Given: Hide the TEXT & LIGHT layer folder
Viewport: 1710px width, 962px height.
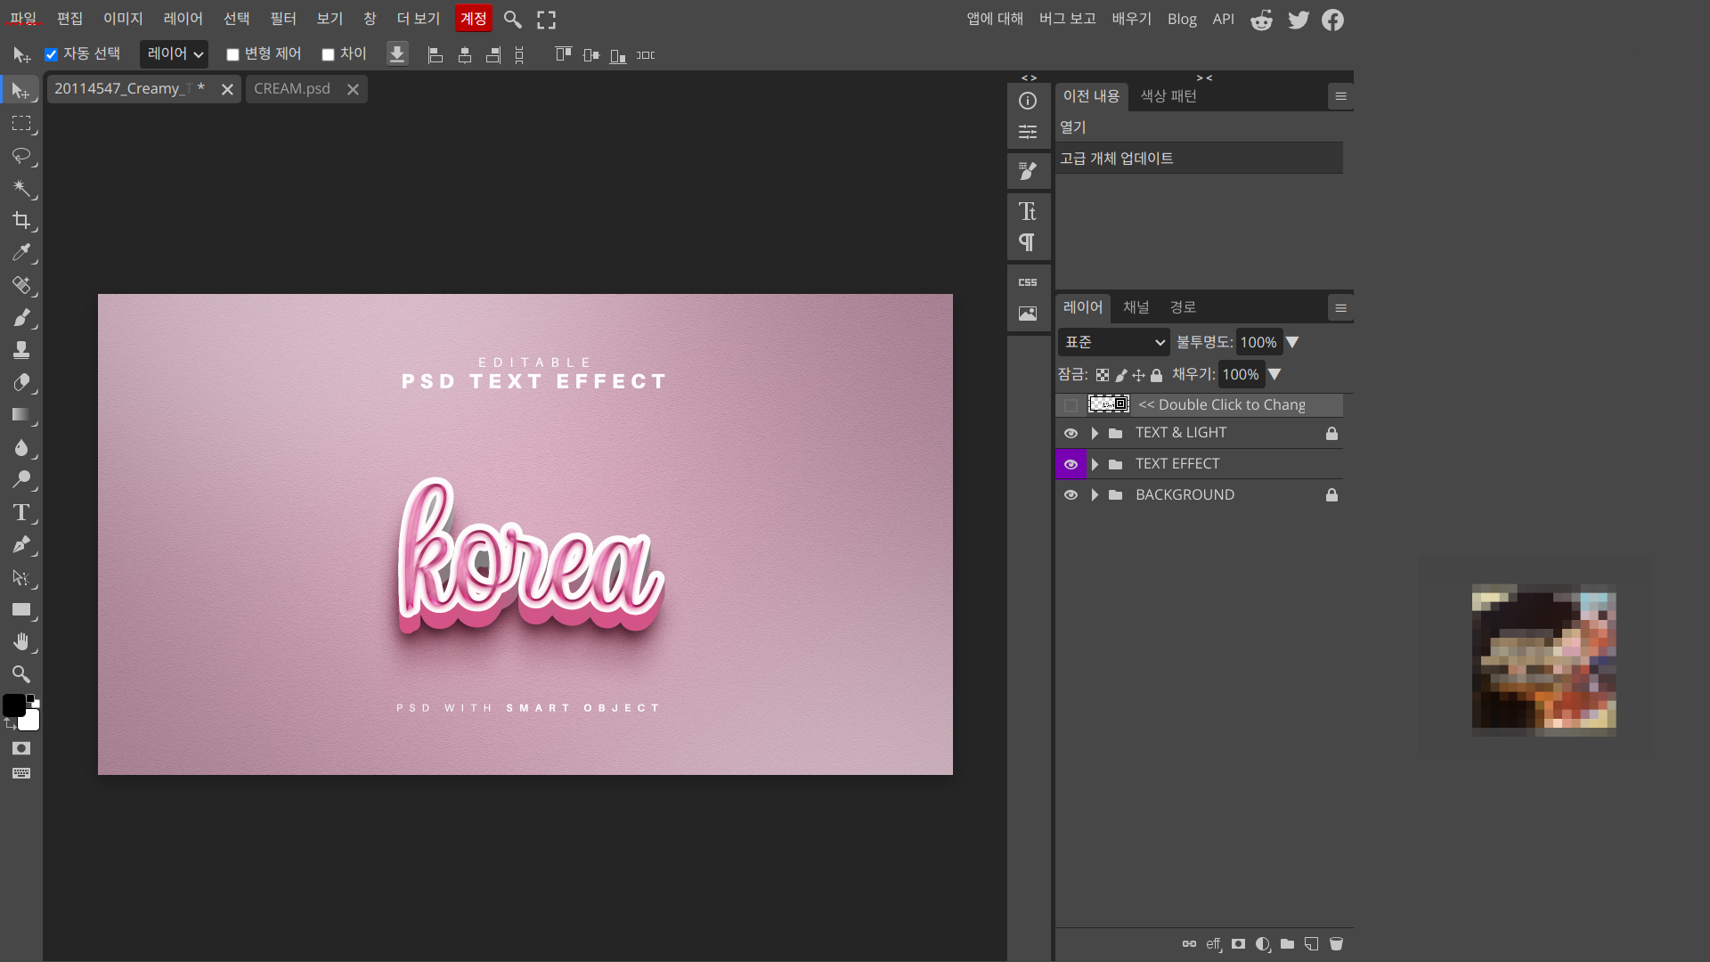Looking at the screenshot, I should coord(1071,433).
